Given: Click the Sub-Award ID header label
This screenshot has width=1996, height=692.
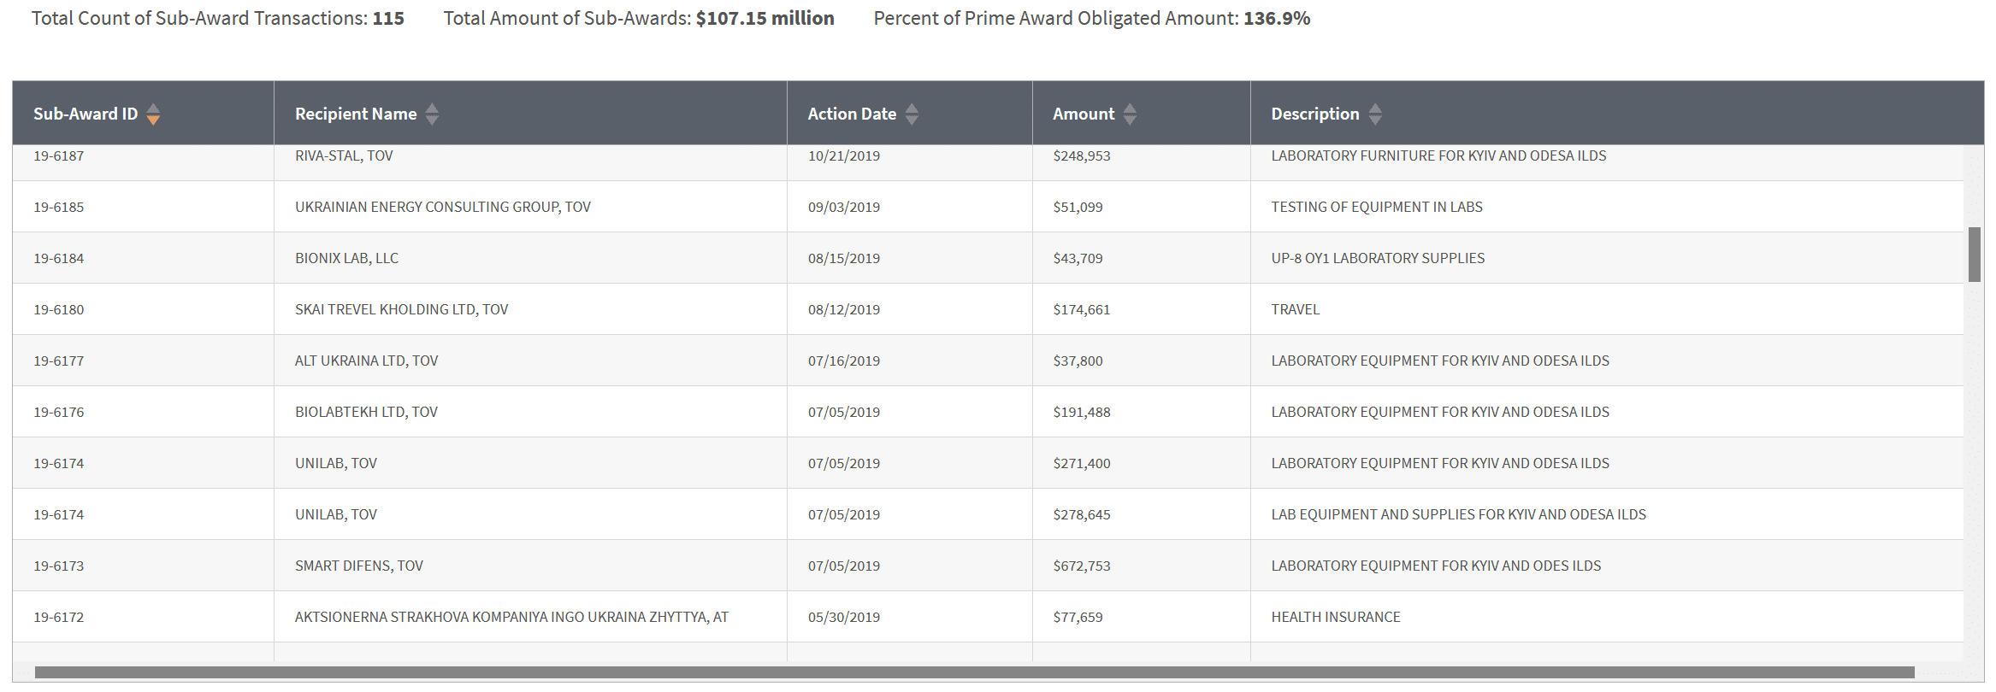Looking at the screenshot, I should pos(86,114).
